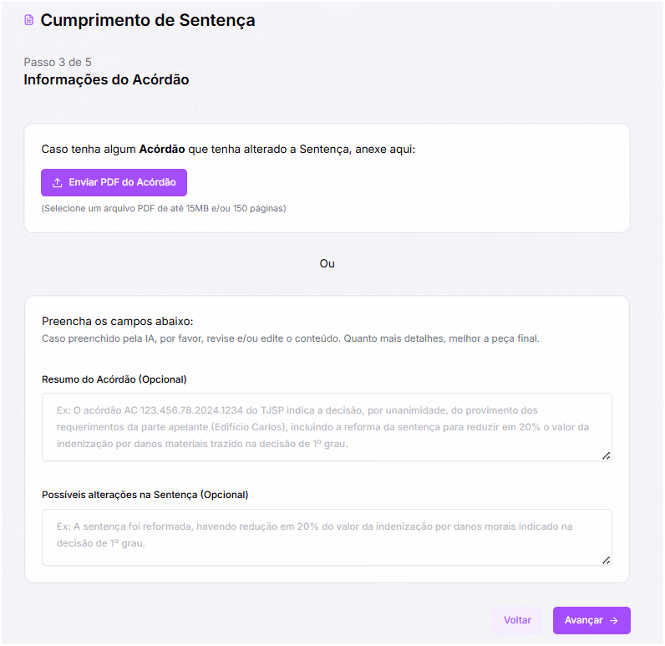
Task: Click the Possíveis alterações field resize handle
Action: (x=606, y=560)
